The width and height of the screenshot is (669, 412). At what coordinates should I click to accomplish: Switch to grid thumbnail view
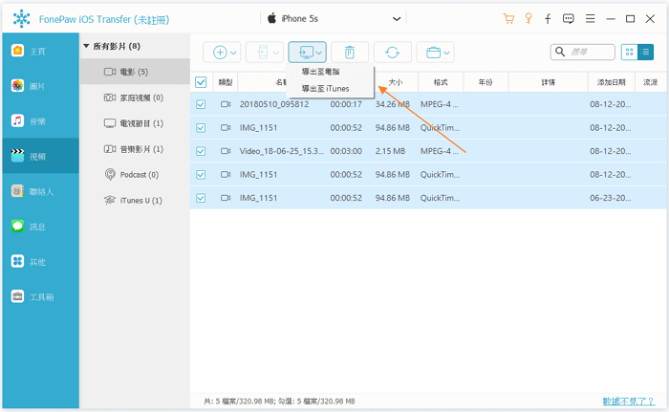click(629, 52)
